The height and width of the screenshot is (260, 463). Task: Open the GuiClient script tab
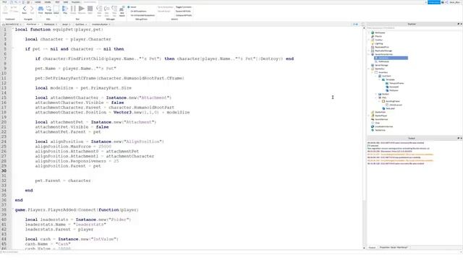pyautogui.click(x=80, y=25)
